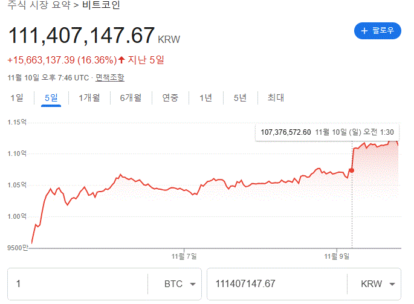
Task: Select the 5년 range tab
Action: (240, 98)
